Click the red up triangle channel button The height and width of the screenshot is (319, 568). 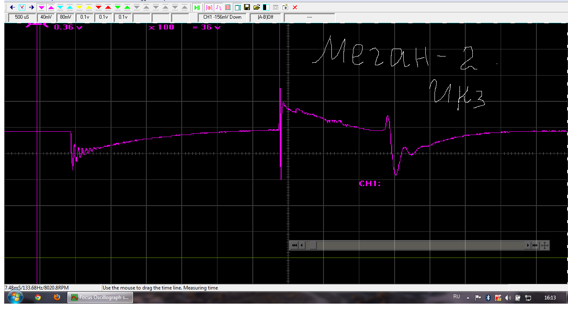108,7
